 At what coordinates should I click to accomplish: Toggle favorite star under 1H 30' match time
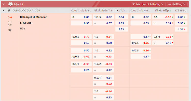pos(10,30)
